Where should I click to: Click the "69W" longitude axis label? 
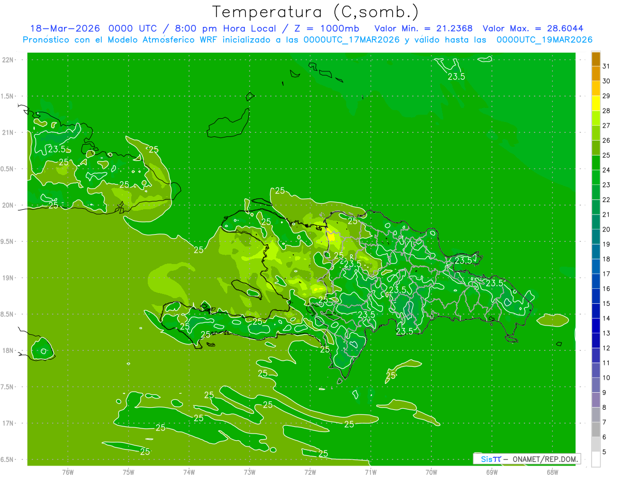coord(492,472)
